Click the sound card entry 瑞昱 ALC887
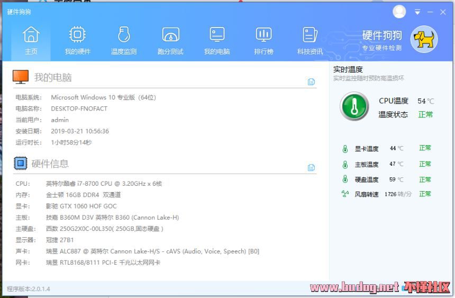The width and height of the screenshot is (455, 298). point(152,251)
